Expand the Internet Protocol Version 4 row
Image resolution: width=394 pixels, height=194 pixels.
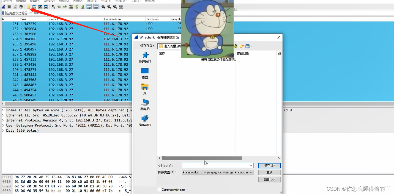click(x=3, y=120)
